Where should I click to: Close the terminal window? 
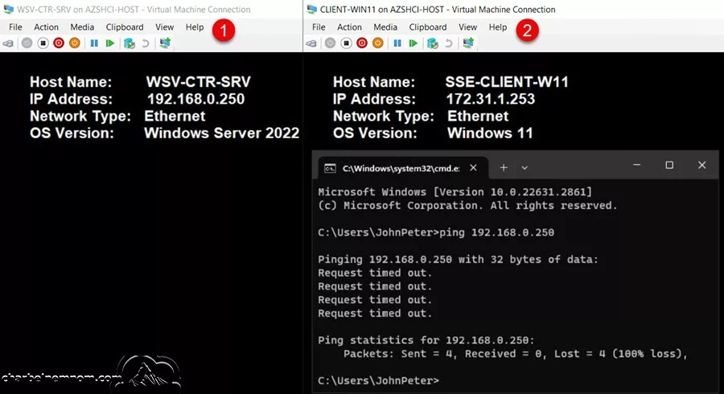pos(701,165)
